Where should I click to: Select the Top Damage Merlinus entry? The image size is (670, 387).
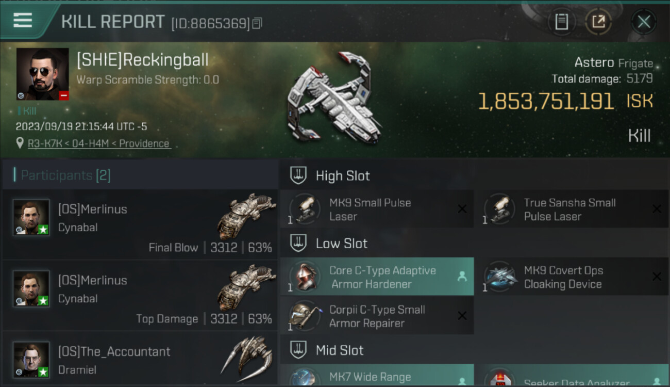(140, 295)
